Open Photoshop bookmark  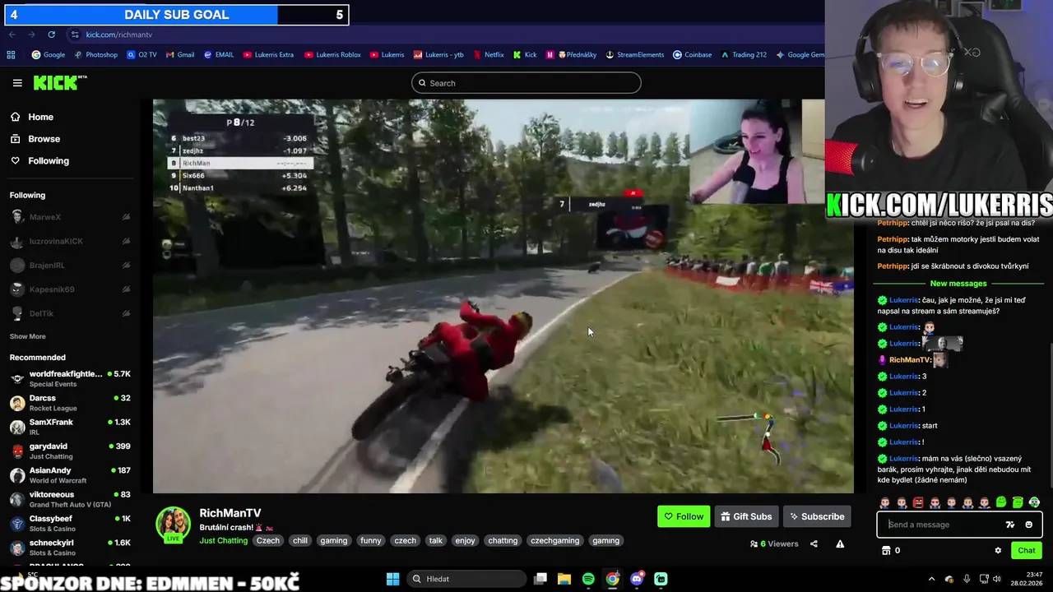coord(96,55)
